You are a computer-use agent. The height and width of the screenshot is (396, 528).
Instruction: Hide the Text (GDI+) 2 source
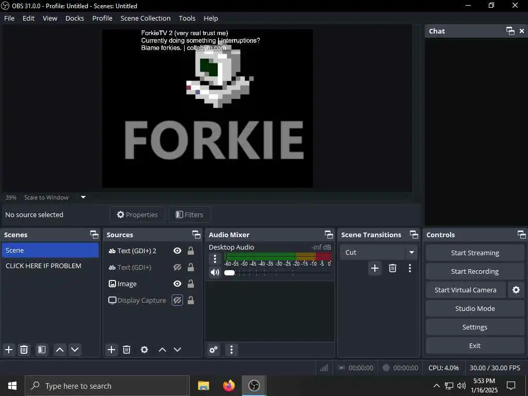pyautogui.click(x=177, y=251)
